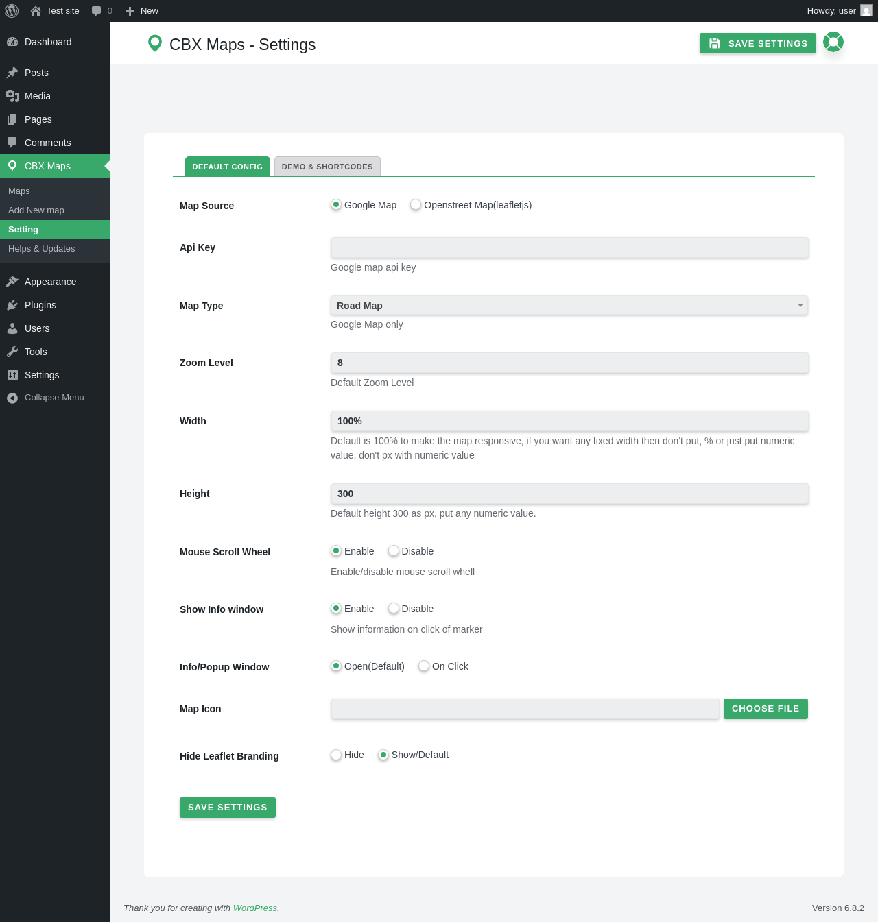
Task: Open Add New map submenu item
Action: [55, 210]
